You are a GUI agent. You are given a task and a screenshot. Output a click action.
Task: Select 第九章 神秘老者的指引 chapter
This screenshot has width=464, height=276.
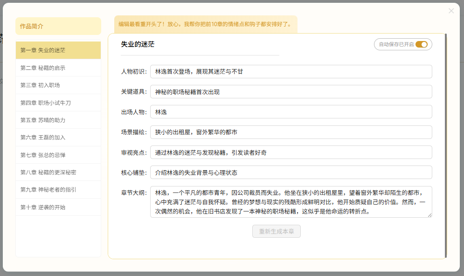tap(58, 190)
